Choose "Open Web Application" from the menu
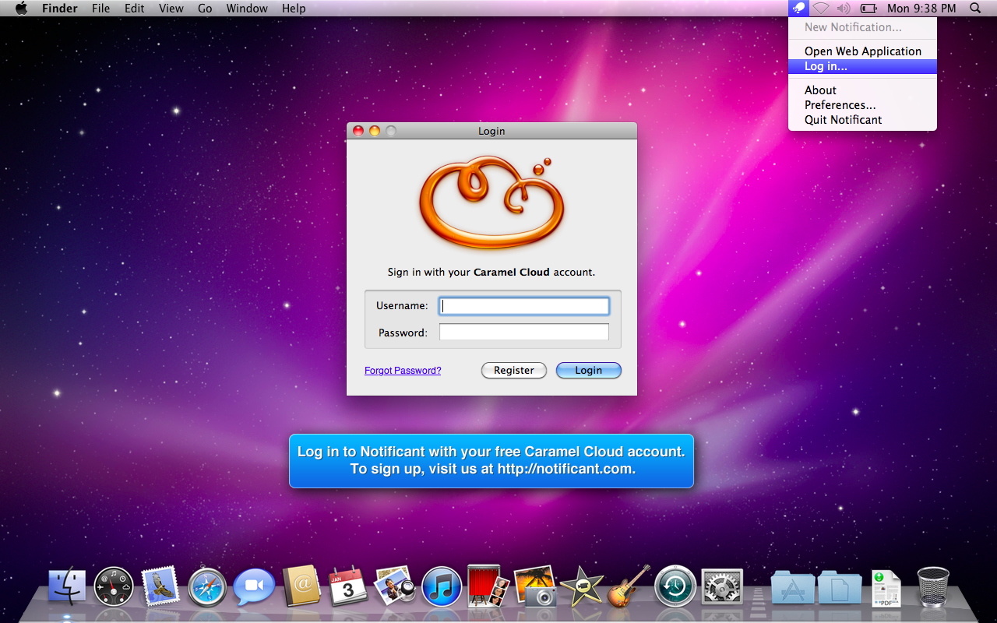 (x=862, y=51)
